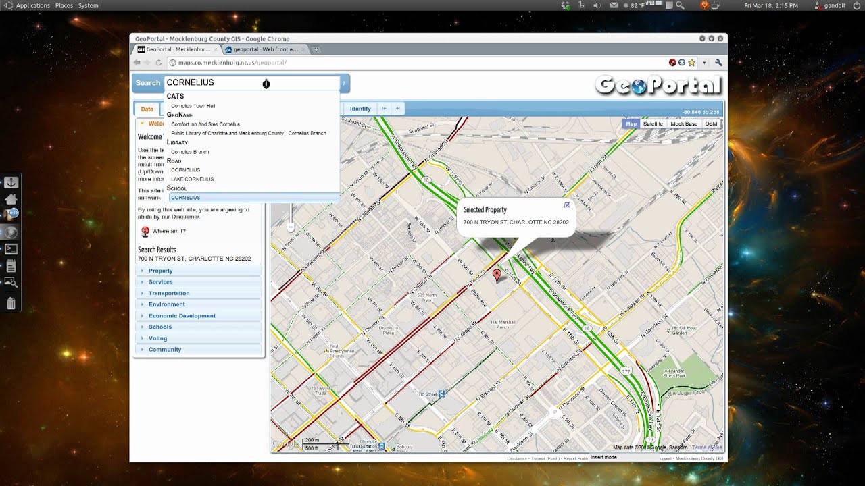Expand the Environment section
Screen dimensions: 865x486
click(198, 304)
